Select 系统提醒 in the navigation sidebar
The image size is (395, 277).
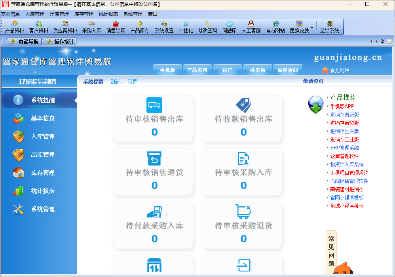tap(39, 100)
